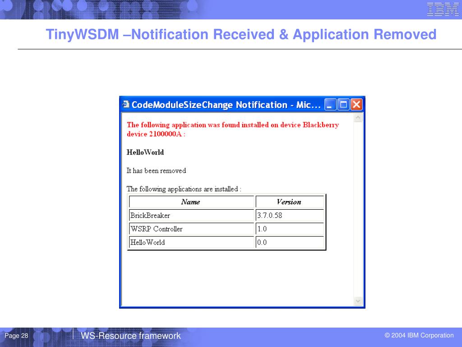Click the scrollbar up arrow
Image resolution: width=462 pixels, height=347 pixels.
(358, 118)
